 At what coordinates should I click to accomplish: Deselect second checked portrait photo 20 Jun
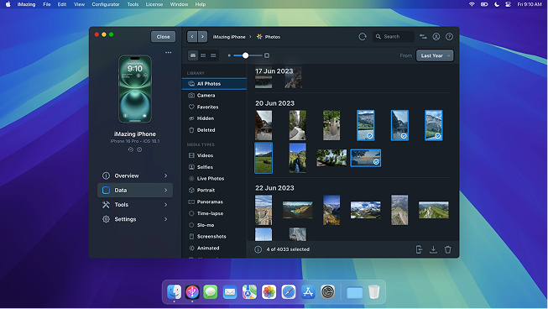coord(399,125)
